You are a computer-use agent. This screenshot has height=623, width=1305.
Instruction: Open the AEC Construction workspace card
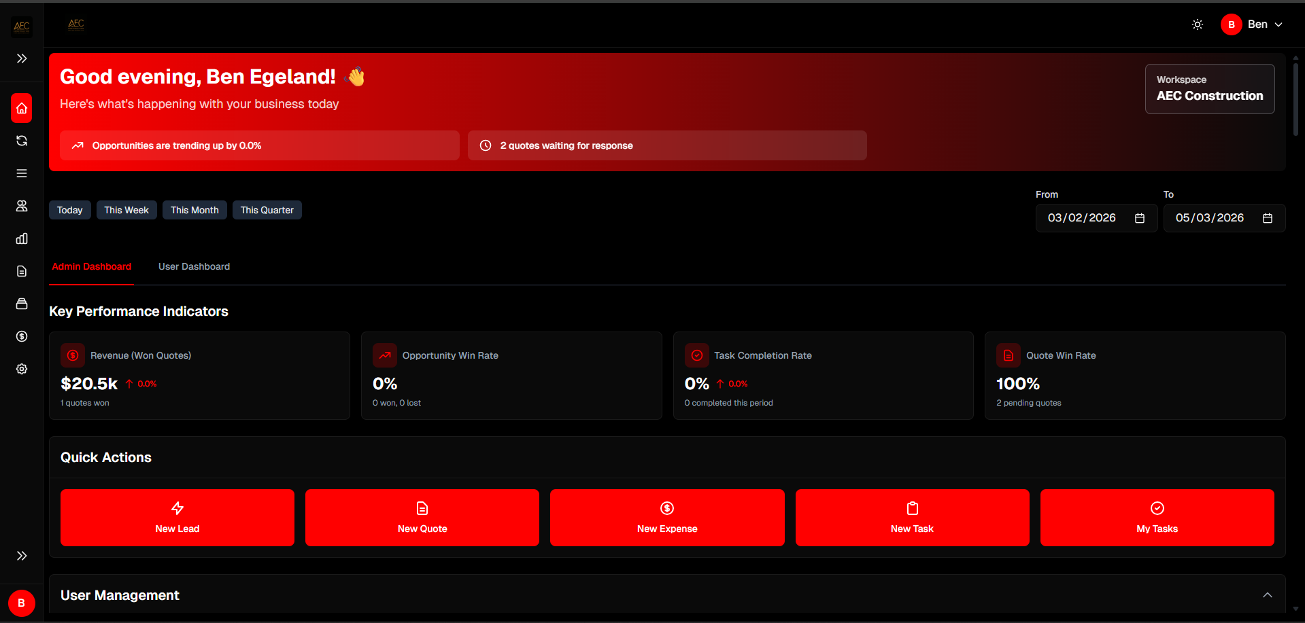[x=1210, y=89]
